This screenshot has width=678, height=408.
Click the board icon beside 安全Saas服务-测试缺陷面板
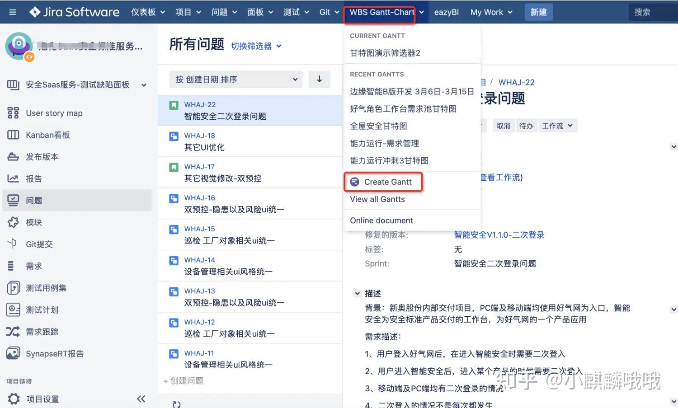pyautogui.click(x=13, y=84)
